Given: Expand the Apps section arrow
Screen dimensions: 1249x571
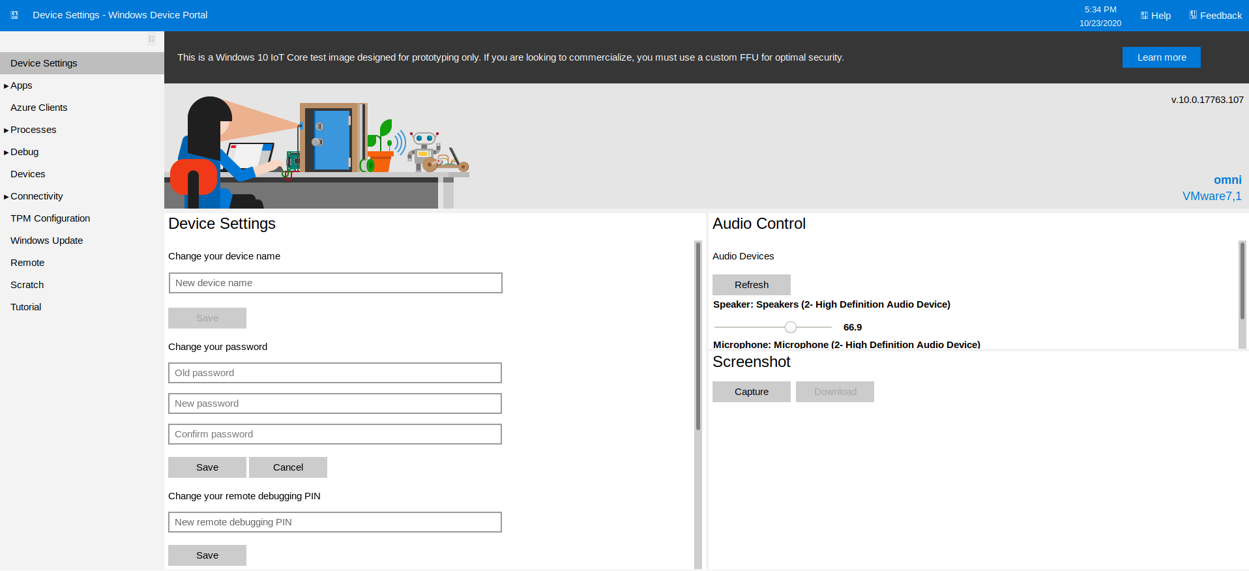Looking at the screenshot, I should [7, 86].
